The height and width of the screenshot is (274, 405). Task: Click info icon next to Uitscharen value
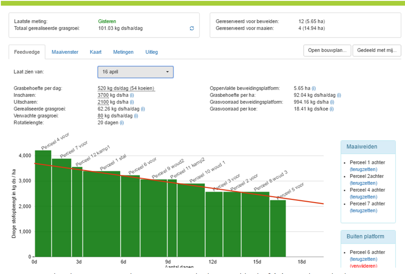coord(132,102)
